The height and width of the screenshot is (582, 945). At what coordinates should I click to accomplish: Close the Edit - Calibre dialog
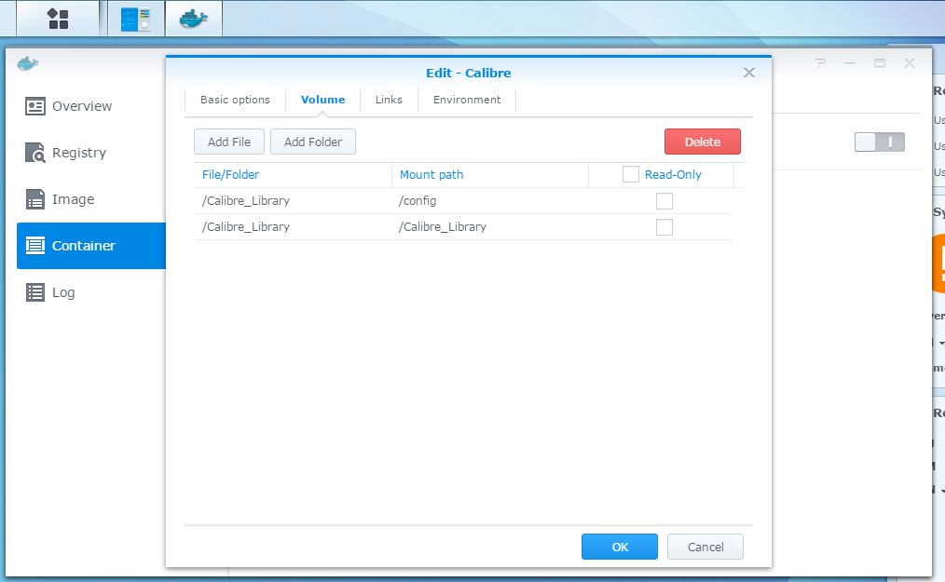coord(749,73)
